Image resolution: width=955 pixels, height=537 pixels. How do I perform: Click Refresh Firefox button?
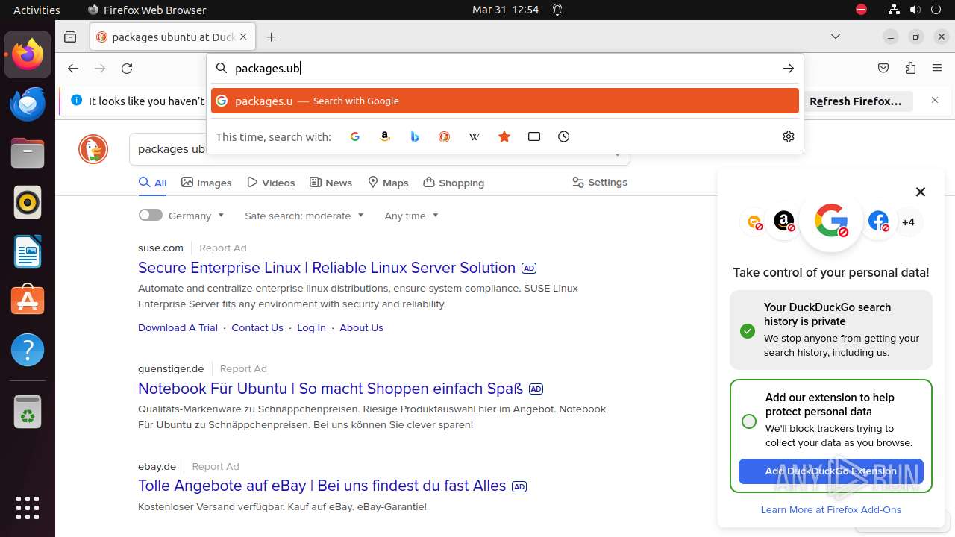(x=856, y=101)
